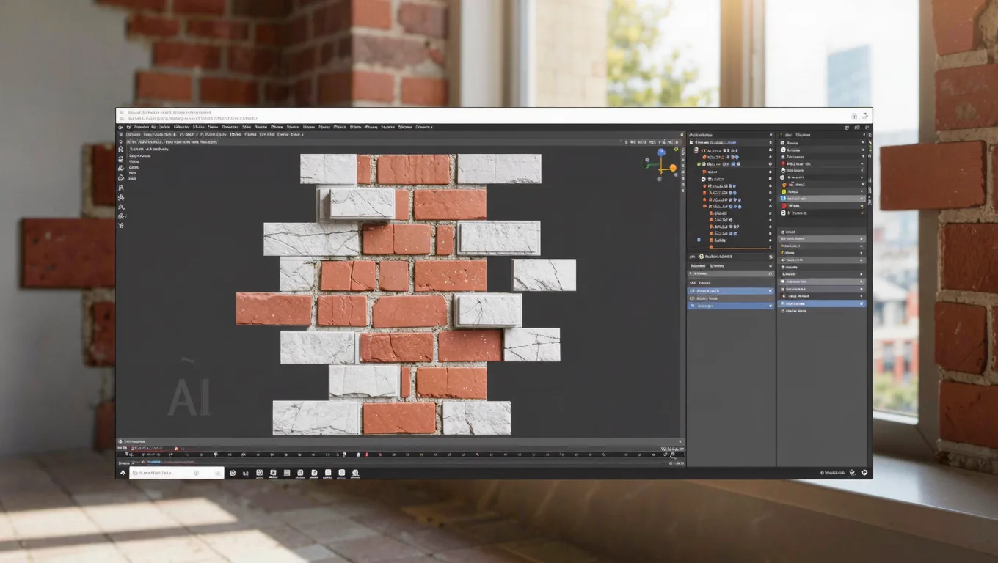Select the gray highlighted row with blue icon
Image resolution: width=998 pixels, height=563 pixels.
(822, 199)
